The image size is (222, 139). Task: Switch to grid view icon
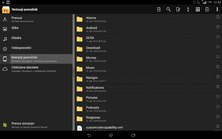tap(198, 9)
